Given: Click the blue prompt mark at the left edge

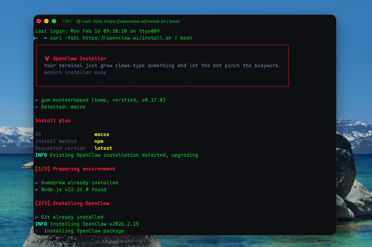Looking at the screenshot, I should [34, 38].
